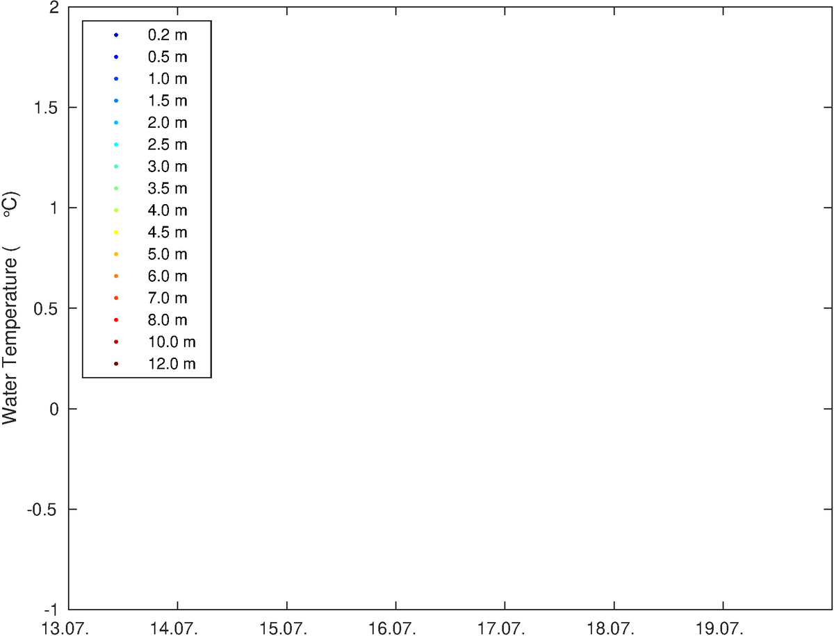Image resolution: width=834 pixels, height=636 pixels.
Task: Click the y-axis tick label -0.5
Action: [x=44, y=509]
